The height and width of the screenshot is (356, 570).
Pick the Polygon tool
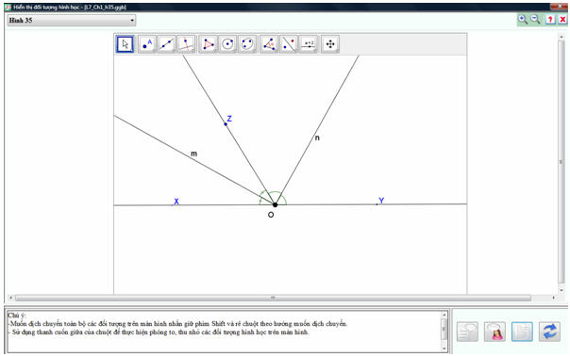pos(208,44)
